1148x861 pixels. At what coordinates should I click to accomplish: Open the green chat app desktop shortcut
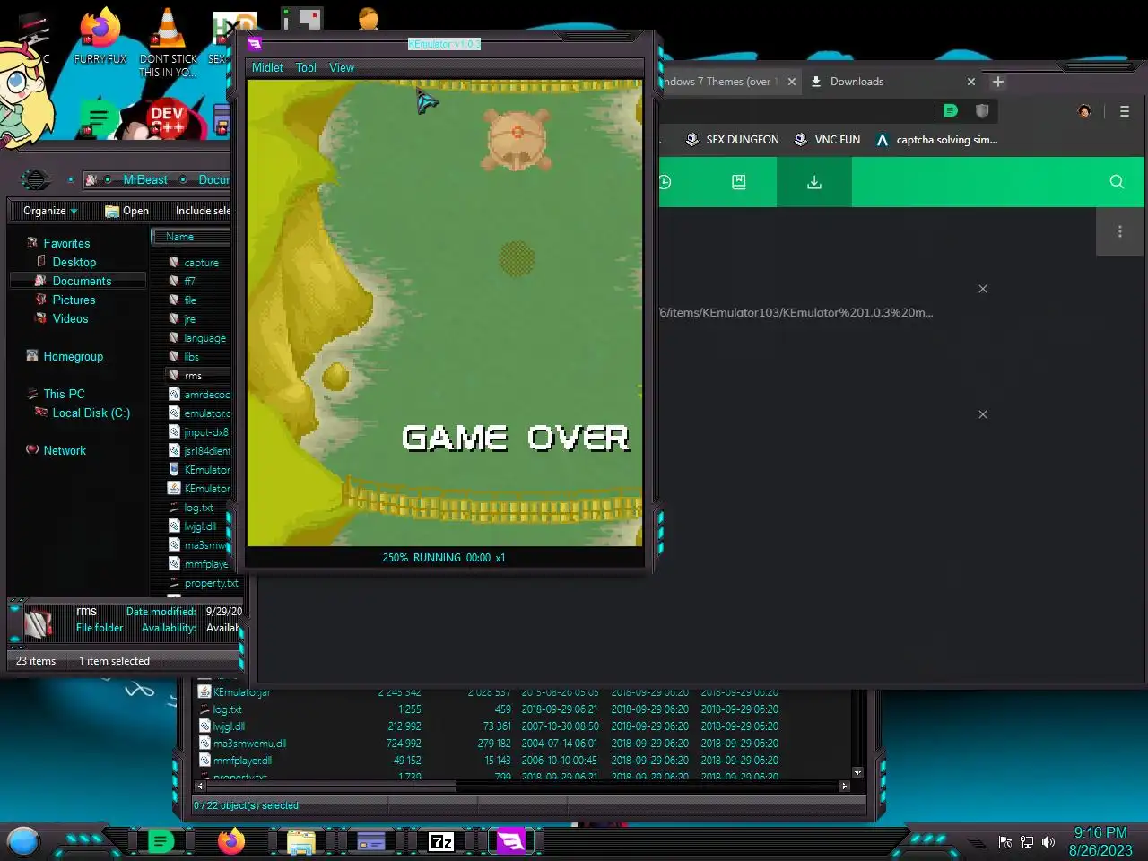click(100, 118)
